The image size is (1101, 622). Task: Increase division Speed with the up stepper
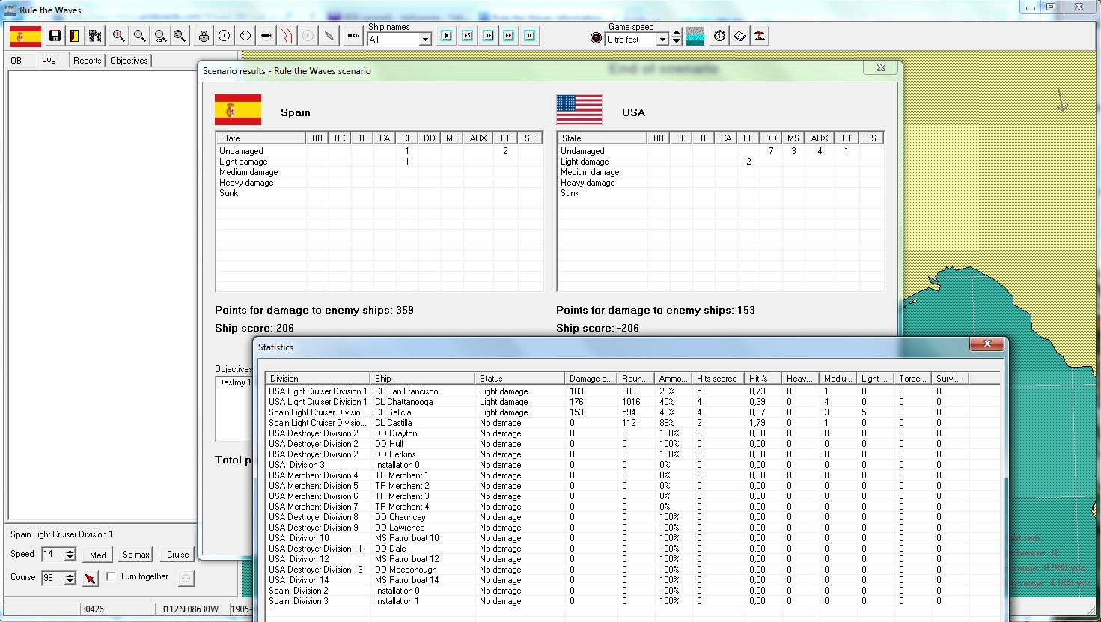69,551
